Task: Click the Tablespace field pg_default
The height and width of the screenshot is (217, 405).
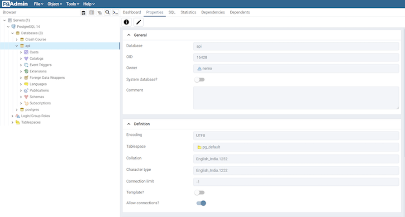Action: (x=296, y=147)
